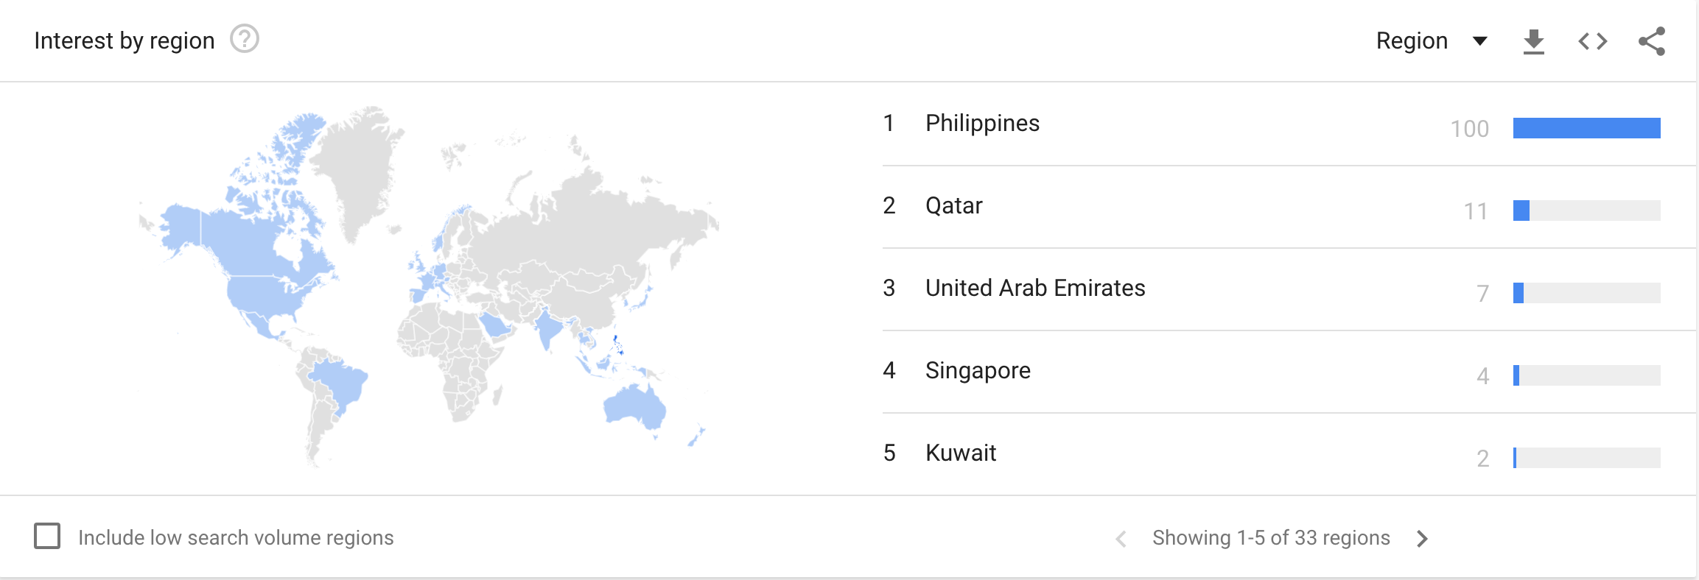The image size is (1699, 580).
Task: Click Brazil on the world map
Action: [340, 383]
